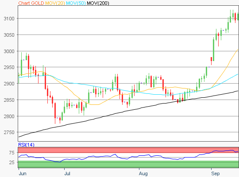Click the Jul date axis label
The width and height of the screenshot is (239, 177).
click(67, 173)
